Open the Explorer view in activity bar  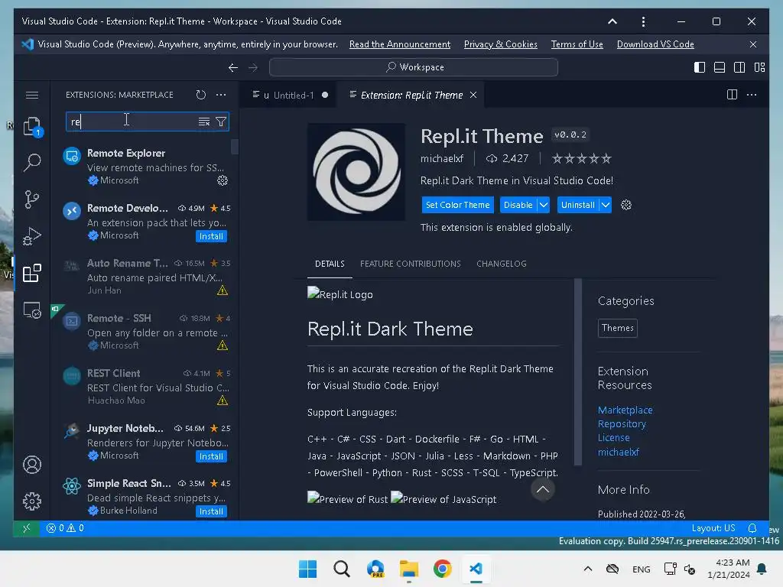point(32,126)
